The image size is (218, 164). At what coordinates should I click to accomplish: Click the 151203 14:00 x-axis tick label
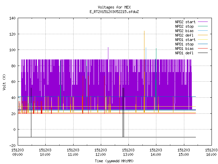[x=156, y=152]
